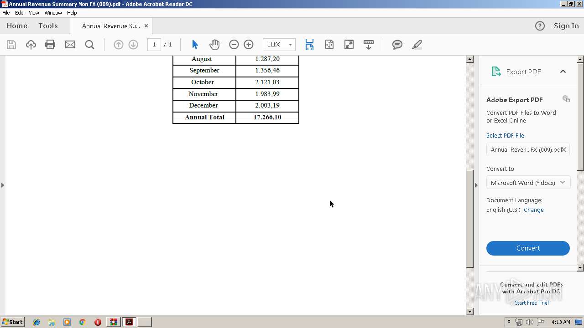Go to previous page arrow
The height and width of the screenshot is (328, 584).
coord(118,45)
